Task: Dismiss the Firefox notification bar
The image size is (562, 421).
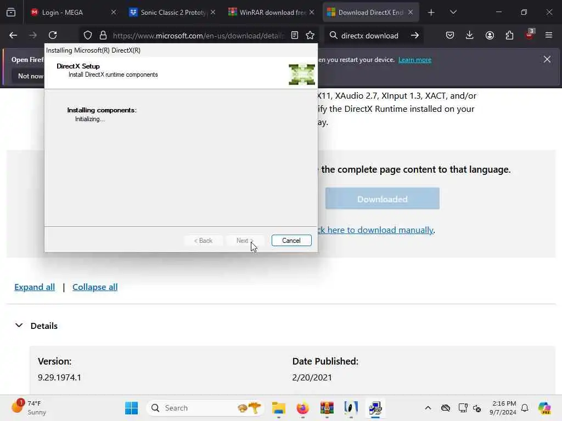Action: tap(547, 59)
